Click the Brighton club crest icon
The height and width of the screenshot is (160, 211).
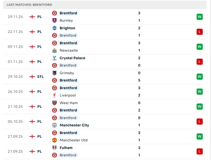55,28
